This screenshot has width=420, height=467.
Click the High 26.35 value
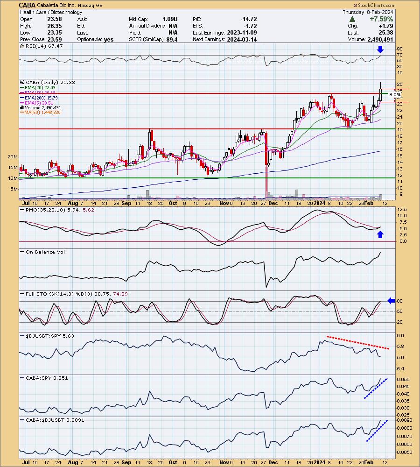click(x=55, y=26)
